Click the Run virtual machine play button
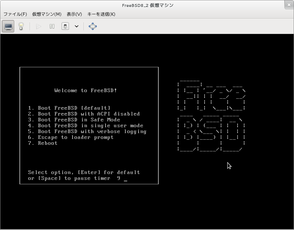 tap(38, 26)
